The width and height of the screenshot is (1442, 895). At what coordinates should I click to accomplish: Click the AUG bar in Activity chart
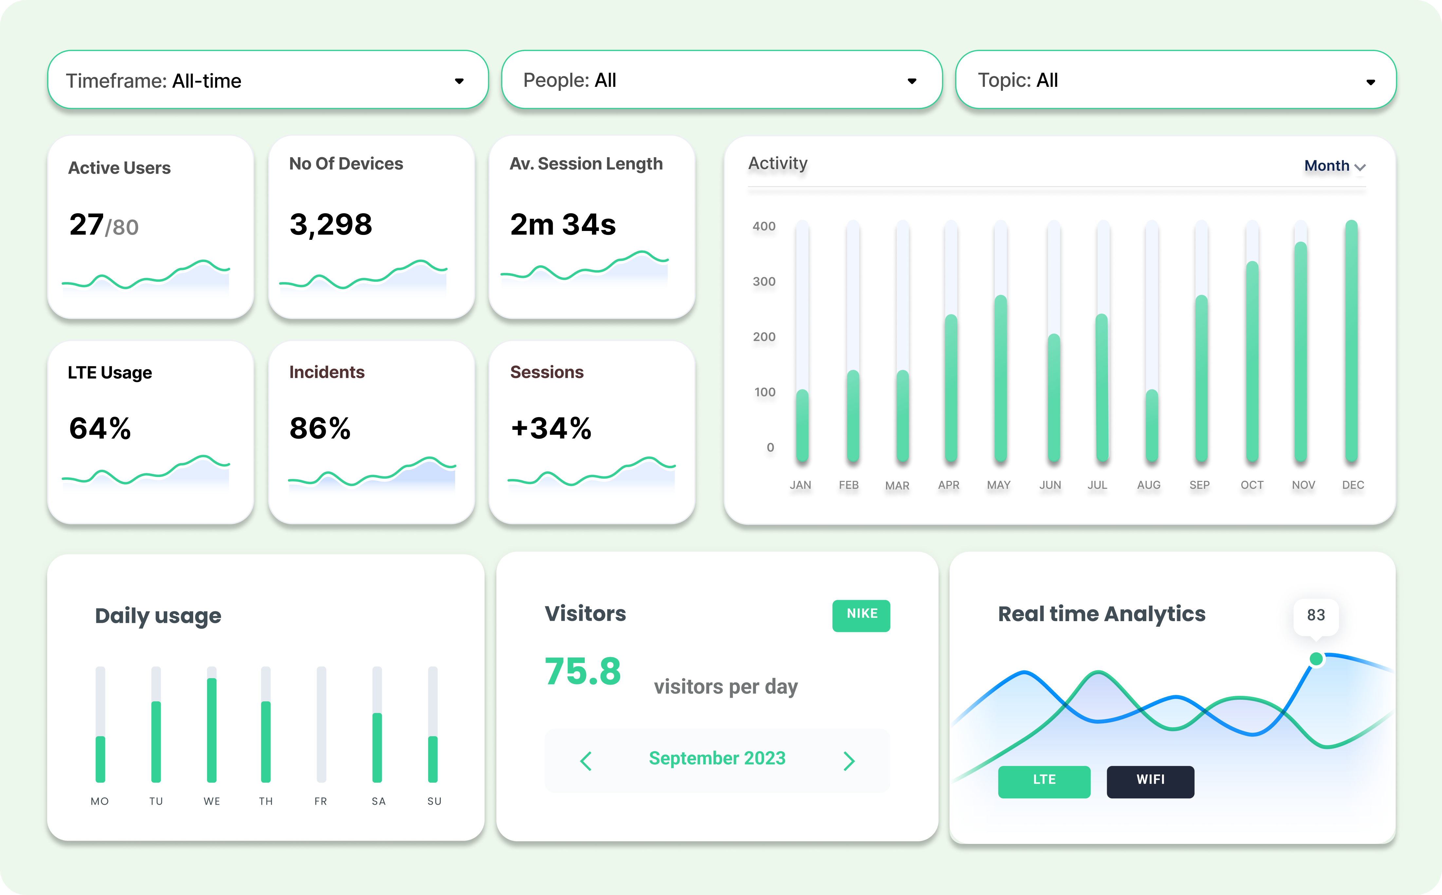pos(1151,425)
